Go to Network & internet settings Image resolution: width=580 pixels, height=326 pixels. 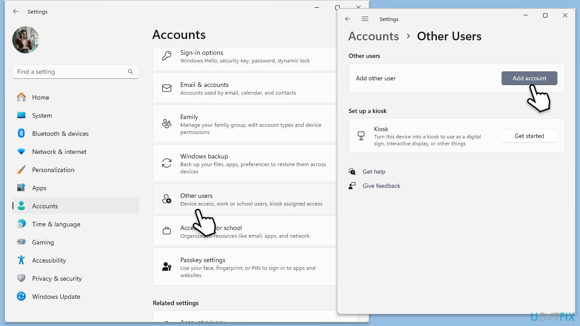pyautogui.click(x=59, y=152)
